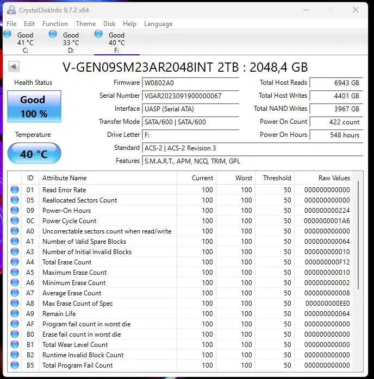Screen dimensions: 374x379
Task: Click raw value 000000000EE0 of Max Erase Count
Action: tap(328, 304)
